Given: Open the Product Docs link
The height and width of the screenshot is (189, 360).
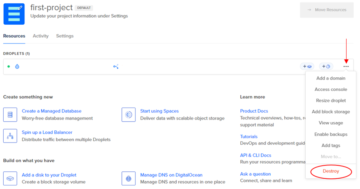Looking at the screenshot, I should click(254, 111).
